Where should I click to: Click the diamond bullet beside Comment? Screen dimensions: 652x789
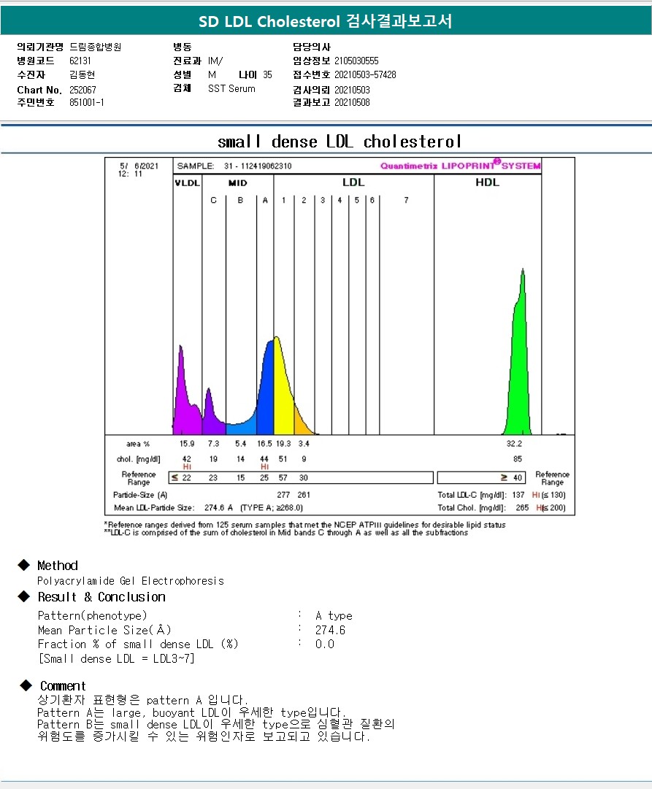[26, 685]
